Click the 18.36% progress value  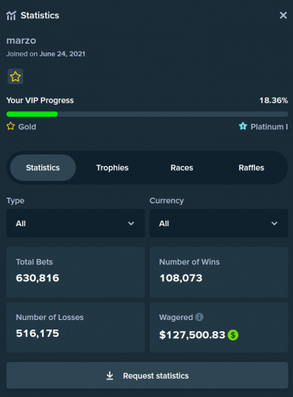pyautogui.click(x=274, y=100)
